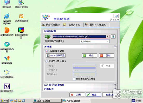Open the onekey restore-backup desktop icon
143x103 pixels.
[x=7, y=47]
